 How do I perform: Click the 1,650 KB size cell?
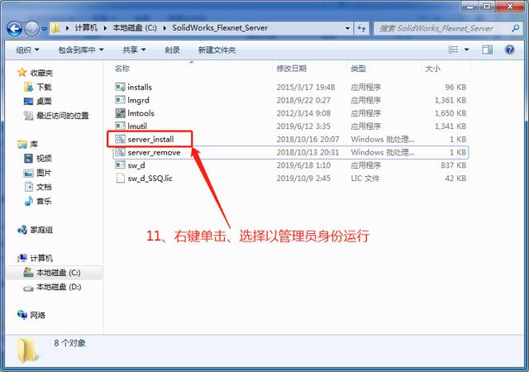450,113
